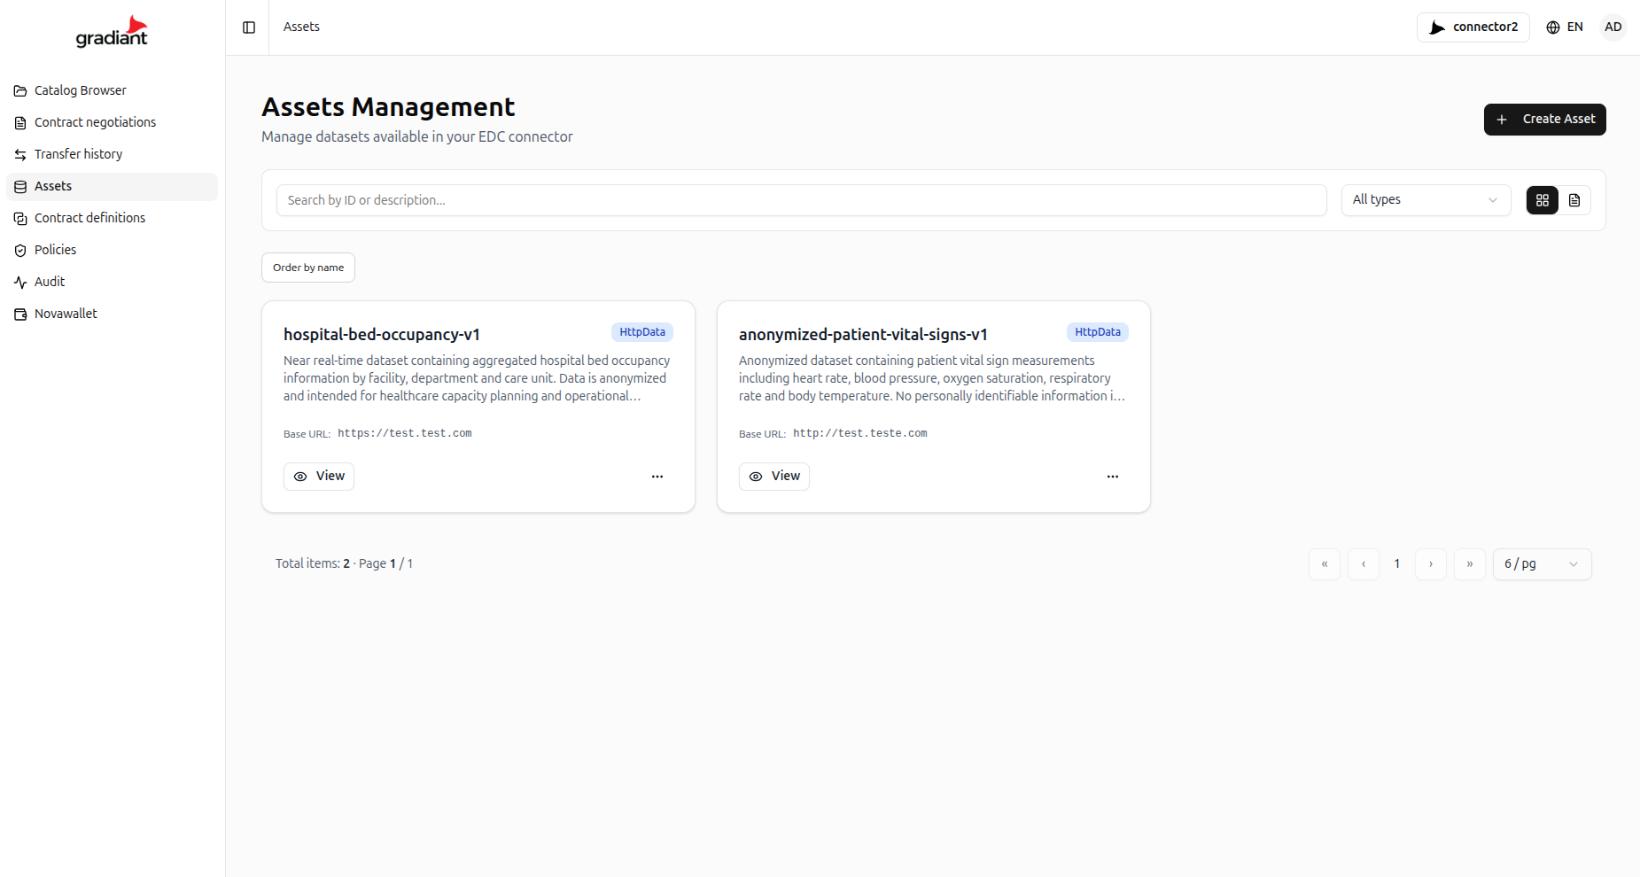Navigate to Policies

coord(112,250)
